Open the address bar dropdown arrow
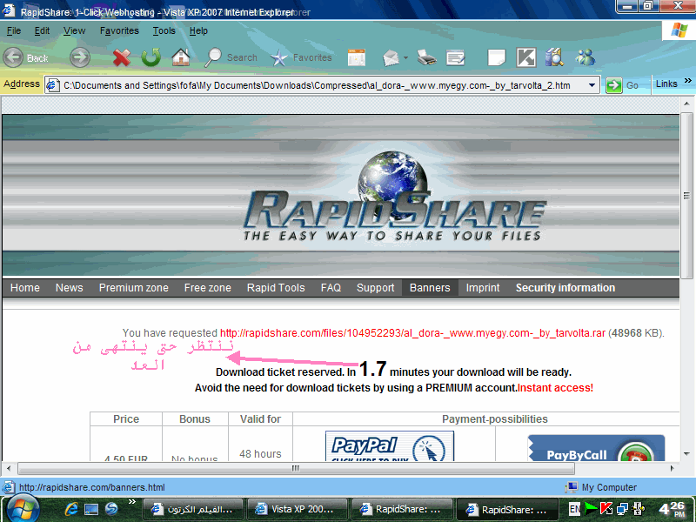Image resolution: width=696 pixels, height=522 pixels. (x=592, y=85)
